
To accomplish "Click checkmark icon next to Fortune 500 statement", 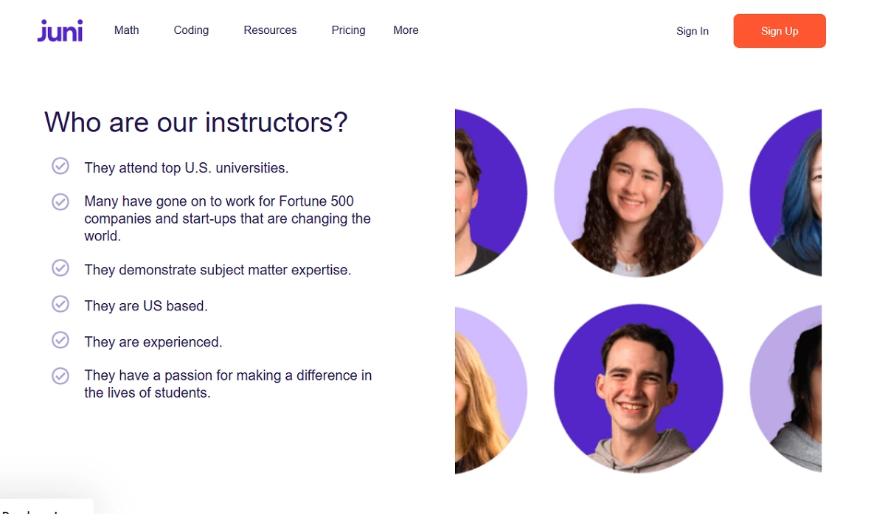I will pyautogui.click(x=60, y=201).
